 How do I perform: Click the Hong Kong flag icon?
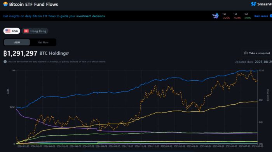[x=26, y=31]
